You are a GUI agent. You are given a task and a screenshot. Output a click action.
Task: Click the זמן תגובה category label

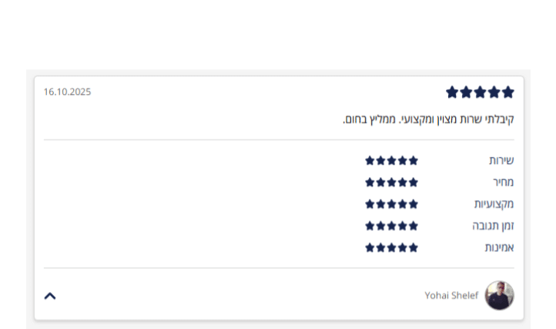click(493, 226)
